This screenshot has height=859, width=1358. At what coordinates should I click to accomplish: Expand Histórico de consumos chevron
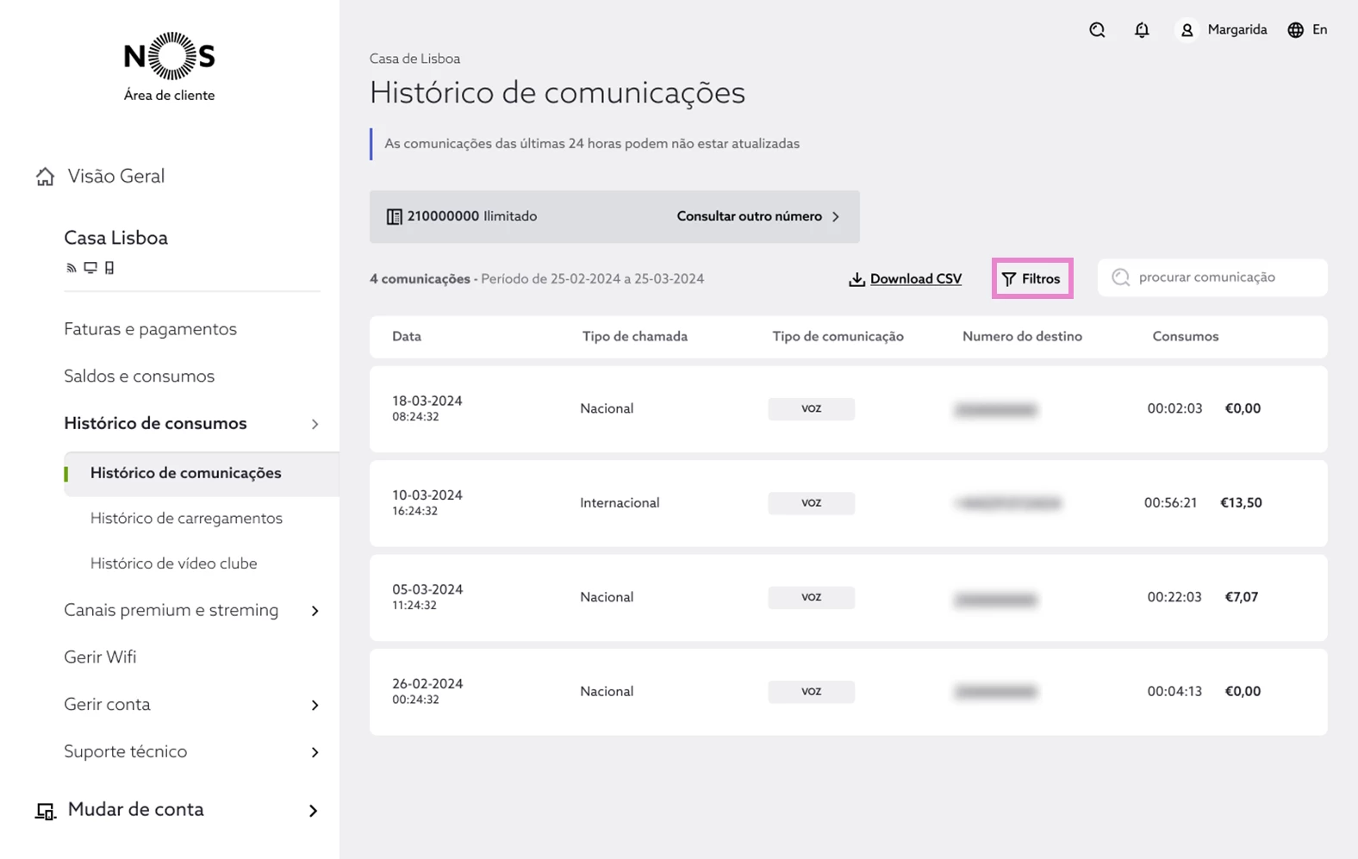pyautogui.click(x=315, y=424)
